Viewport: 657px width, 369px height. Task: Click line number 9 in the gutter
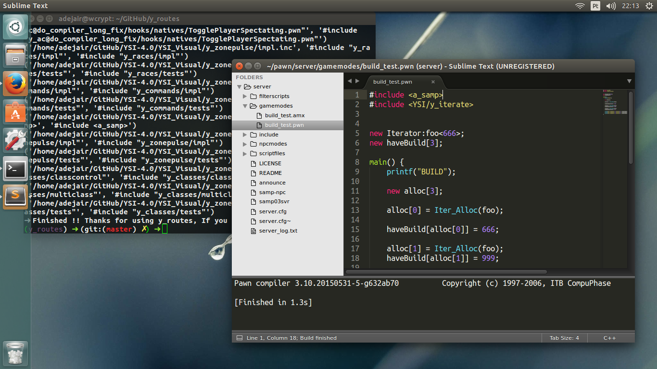pyautogui.click(x=357, y=172)
